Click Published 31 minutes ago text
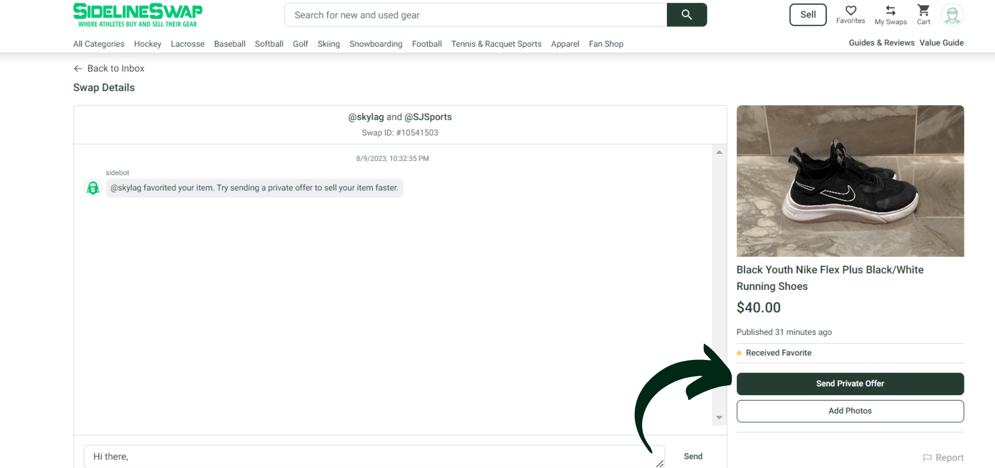The height and width of the screenshot is (468, 995). [x=784, y=332]
